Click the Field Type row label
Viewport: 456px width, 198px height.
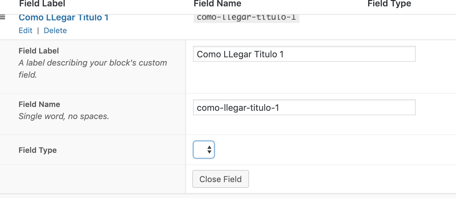coord(38,150)
